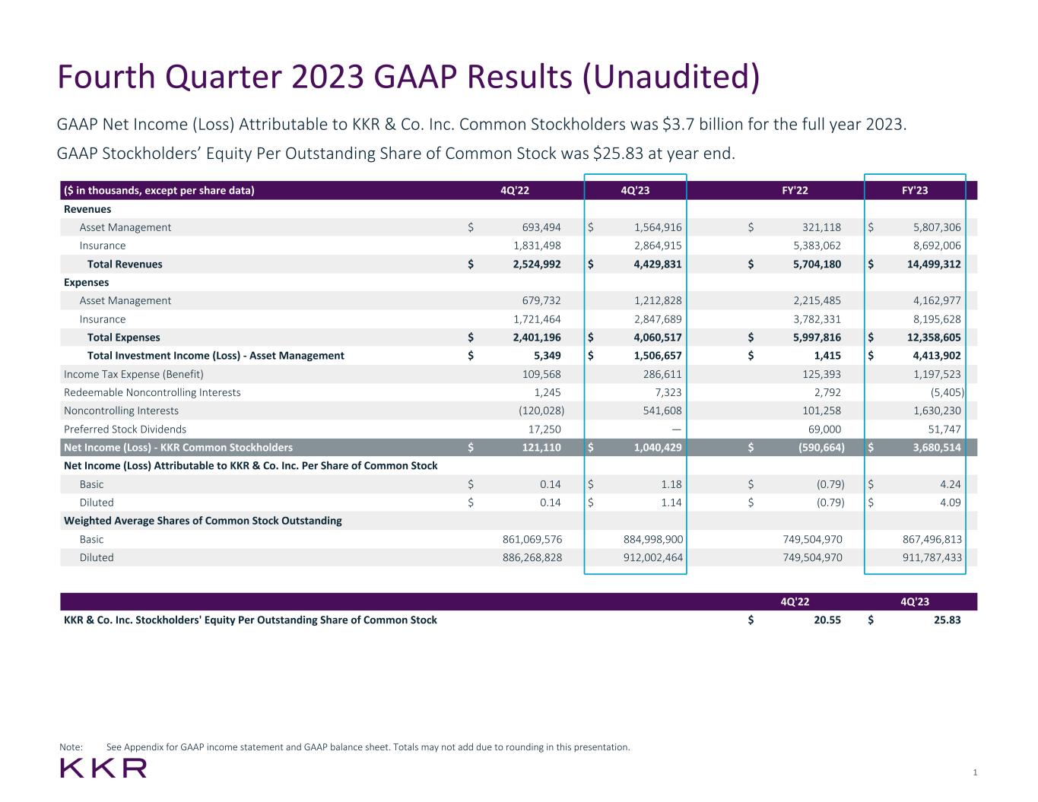1038x802 pixels.
Task: Click the stockholders' equity per share value 25.83
Action: 947,620
